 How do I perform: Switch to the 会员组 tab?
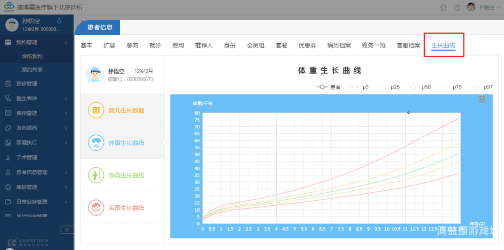pos(256,45)
